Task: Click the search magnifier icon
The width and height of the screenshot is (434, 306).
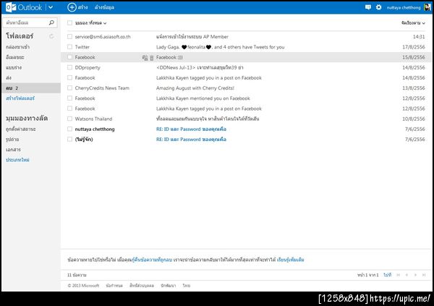Action: [x=51, y=22]
